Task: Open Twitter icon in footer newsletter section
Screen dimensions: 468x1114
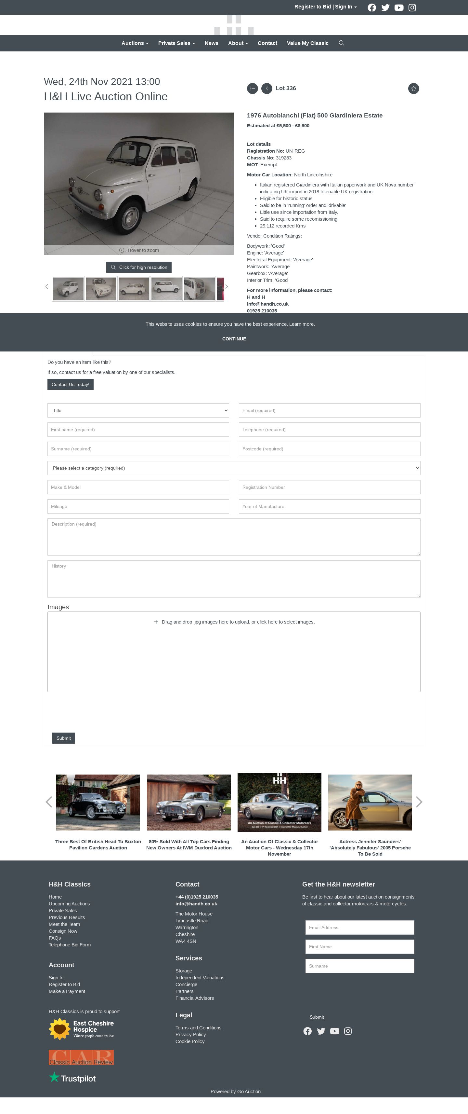Action: [x=321, y=1031]
